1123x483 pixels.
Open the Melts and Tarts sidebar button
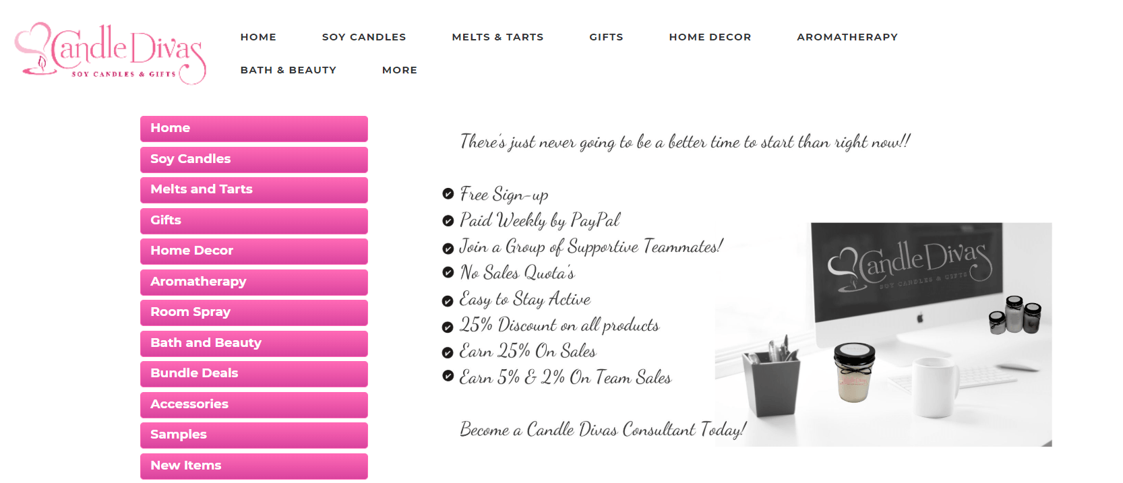pyautogui.click(x=254, y=190)
